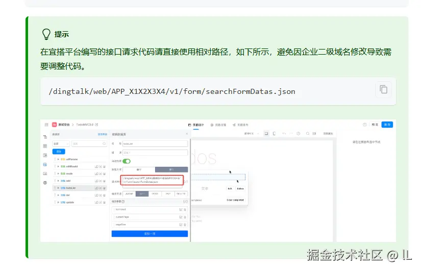
Task: Expand the mode variable row
Action: [x=58, y=174]
